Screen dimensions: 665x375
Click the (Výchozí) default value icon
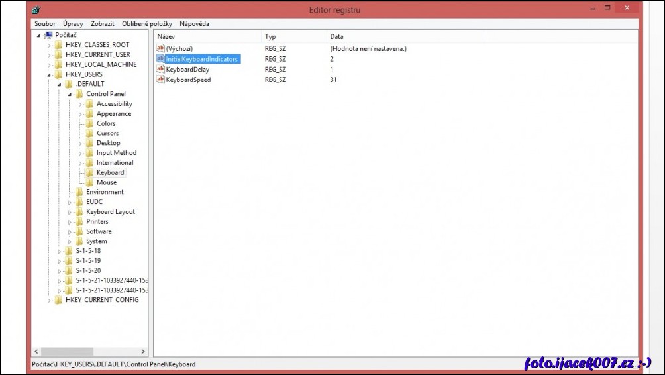160,48
